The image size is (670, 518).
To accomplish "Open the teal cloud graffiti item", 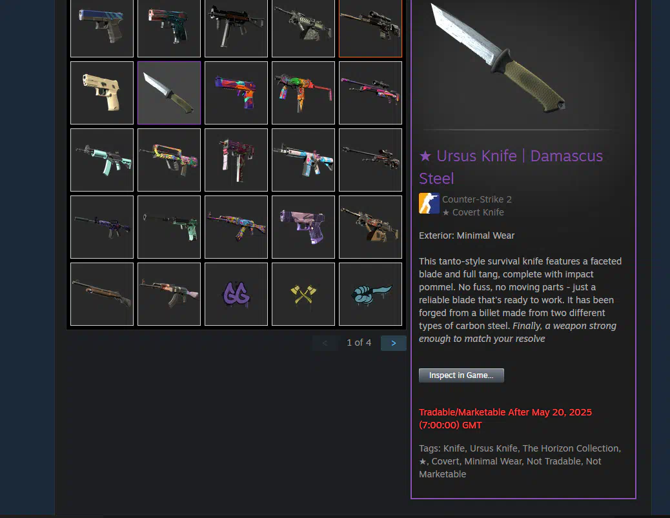I will point(370,294).
